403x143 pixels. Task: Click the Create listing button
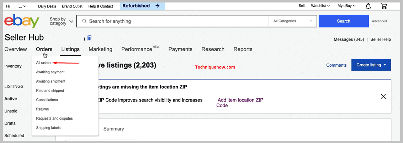(371, 65)
